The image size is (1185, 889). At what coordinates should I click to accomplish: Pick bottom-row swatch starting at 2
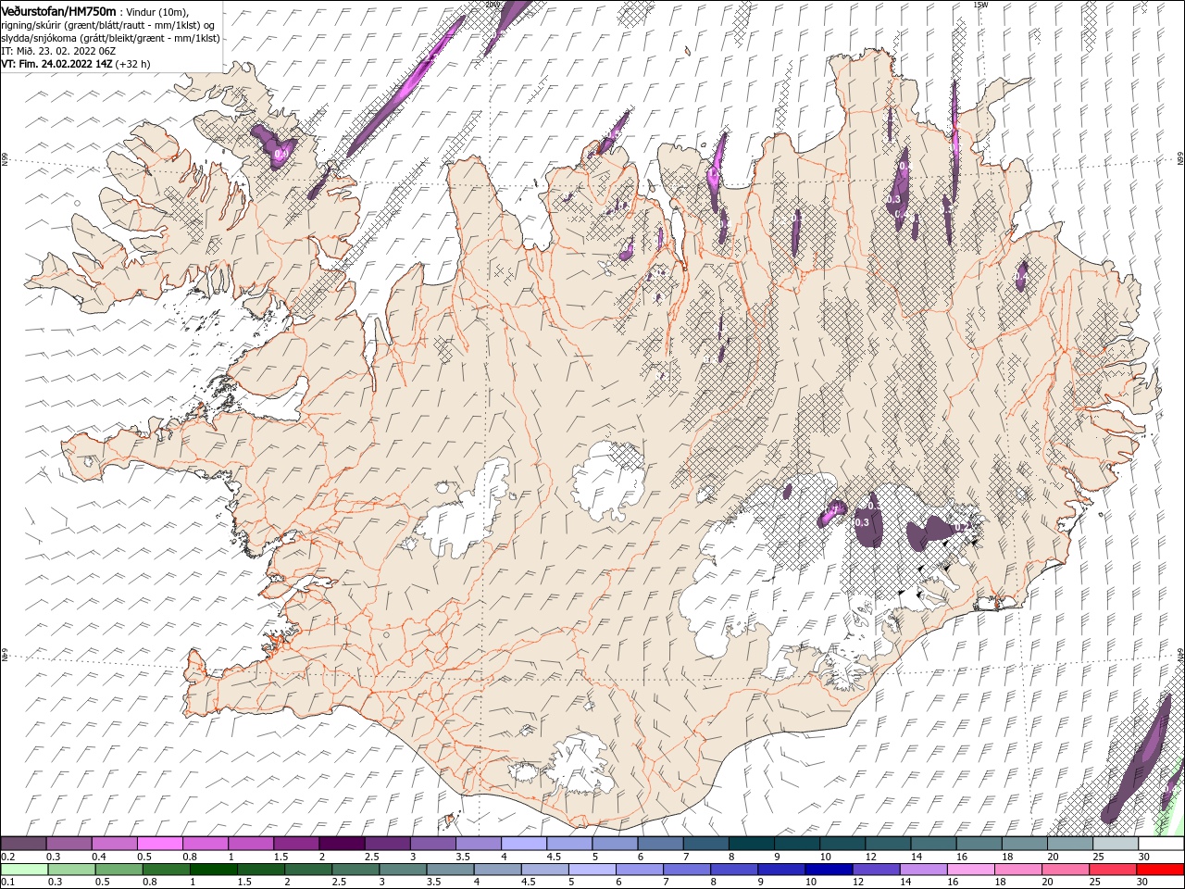click(308, 870)
